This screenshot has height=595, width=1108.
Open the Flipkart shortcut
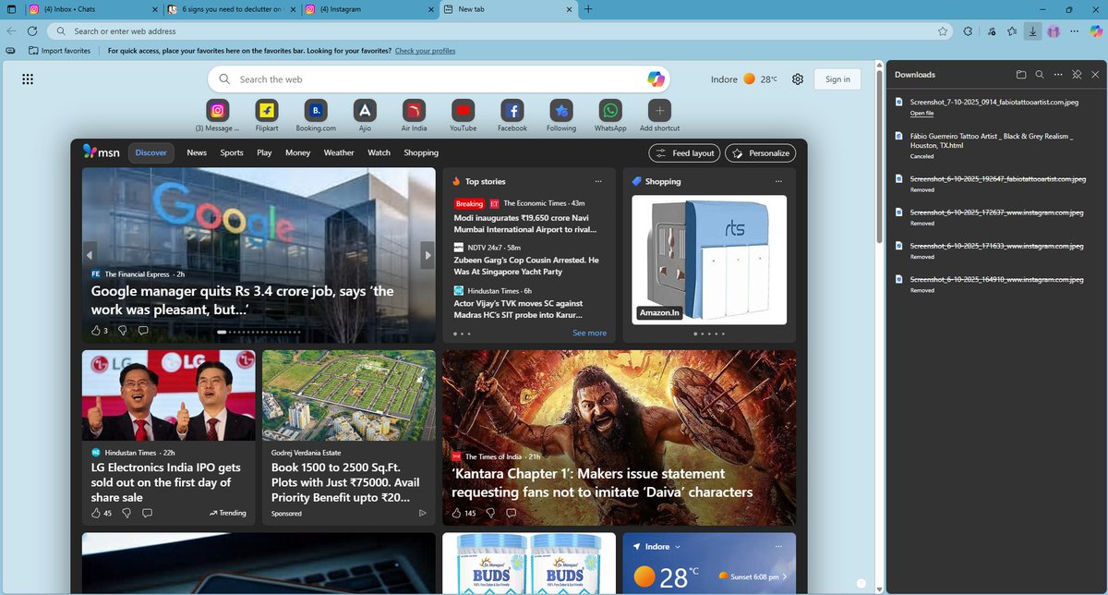[267, 111]
